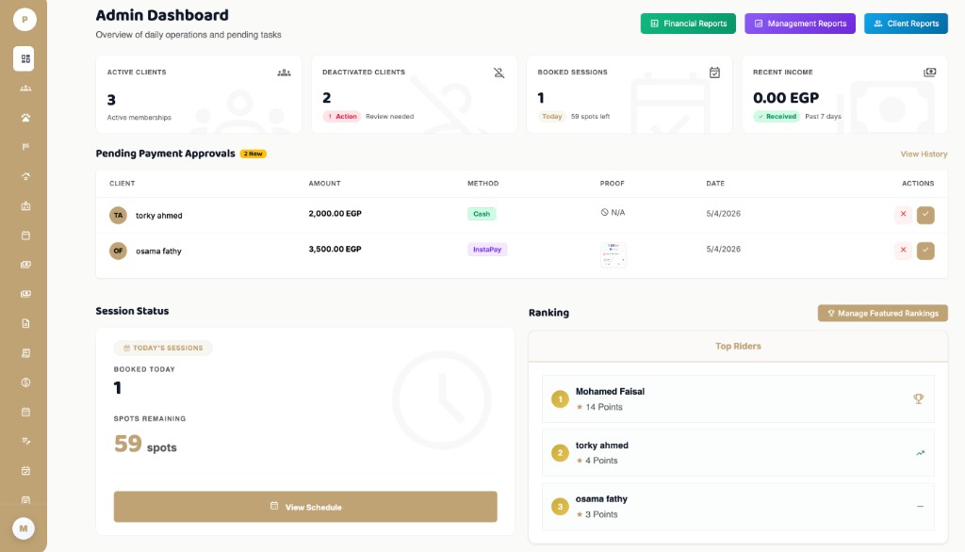Click the Booked Sessions calendar-check icon
This screenshot has height=552, width=965.
point(714,73)
